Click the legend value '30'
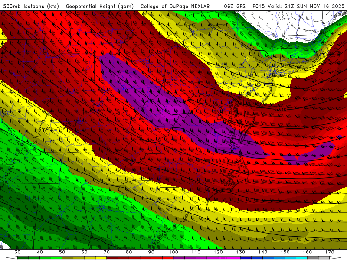 [x=17, y=252]
